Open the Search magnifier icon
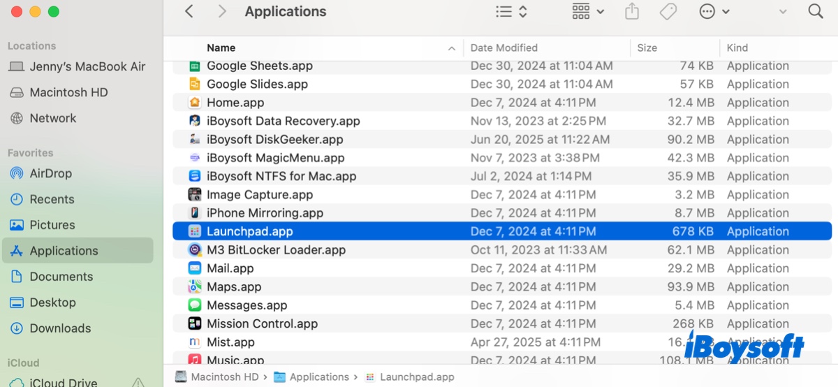 coord(815,12)
